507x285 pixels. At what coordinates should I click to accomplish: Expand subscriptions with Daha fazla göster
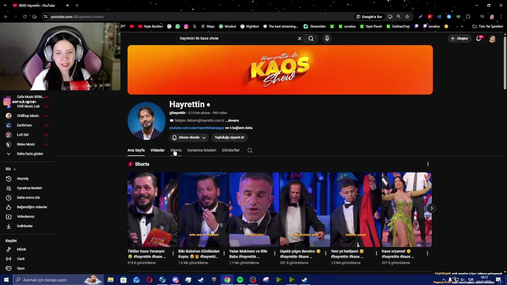click(x=27, y=154)
